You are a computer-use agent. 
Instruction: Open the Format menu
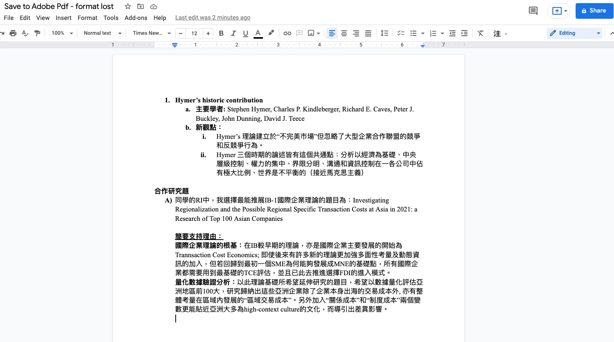click(87, 18)
